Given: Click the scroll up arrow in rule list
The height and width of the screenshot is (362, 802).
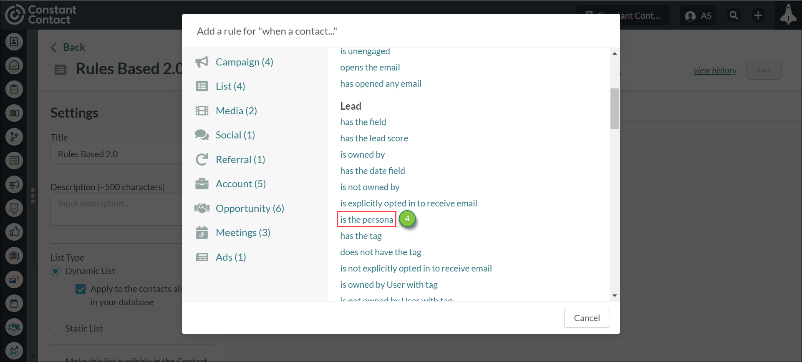Looking at the screenshot, I should pos(615,53).
